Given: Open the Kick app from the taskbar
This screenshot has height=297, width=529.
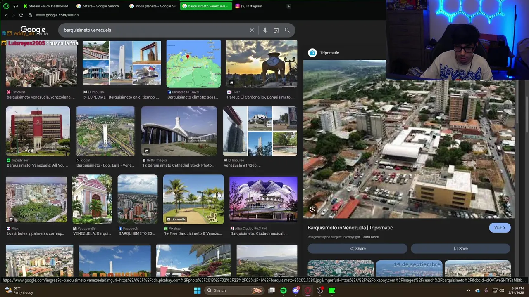Looking at the screenshot, I should point(331,290).
